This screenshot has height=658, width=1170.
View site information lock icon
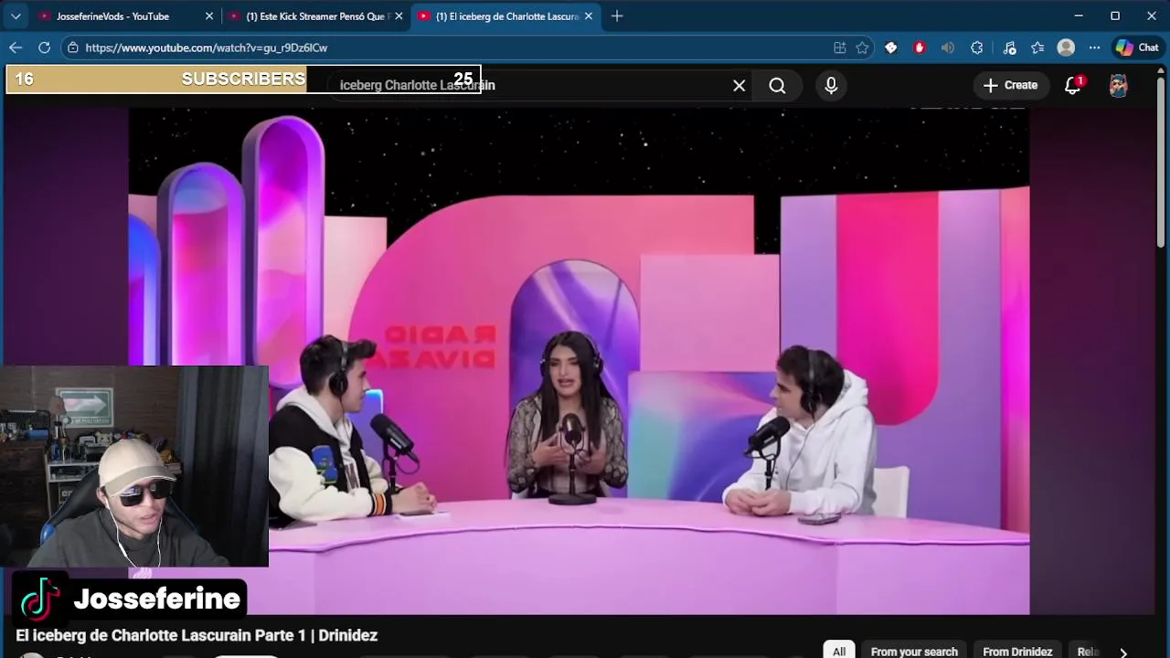point(73,48)
